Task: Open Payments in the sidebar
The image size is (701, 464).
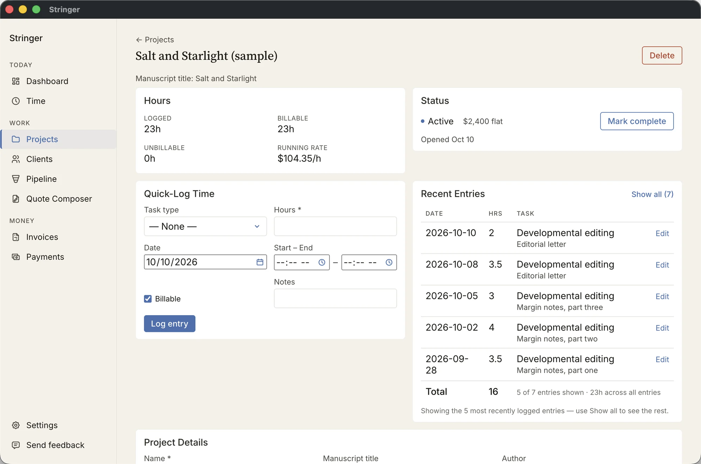Action: click(x=59, y=257)
